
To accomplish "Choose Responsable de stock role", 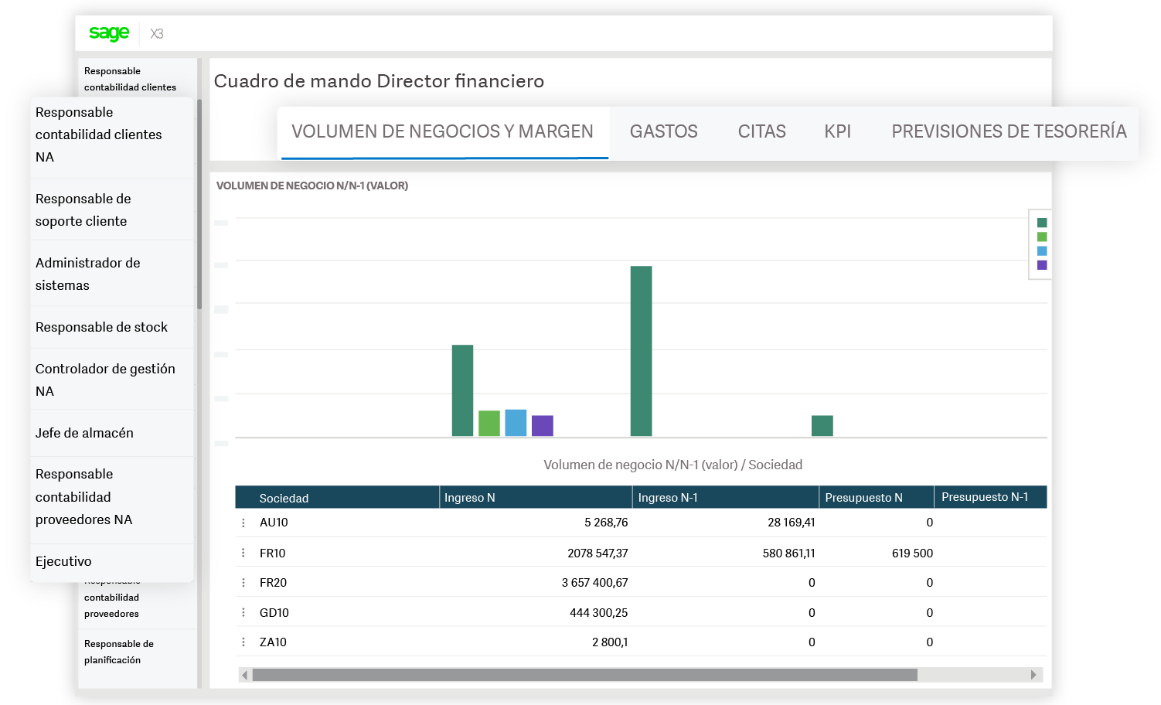I will (x=101, y=327).
